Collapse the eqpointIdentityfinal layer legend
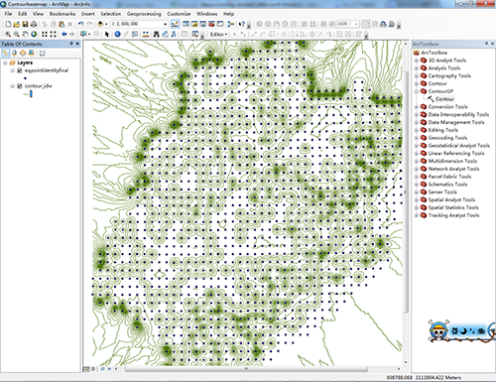This screenshot has height=382, width=496. coord(13,70)
